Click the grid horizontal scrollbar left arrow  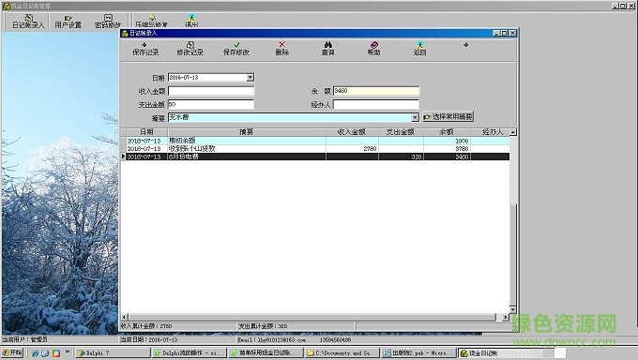click(x=125, y=317)
